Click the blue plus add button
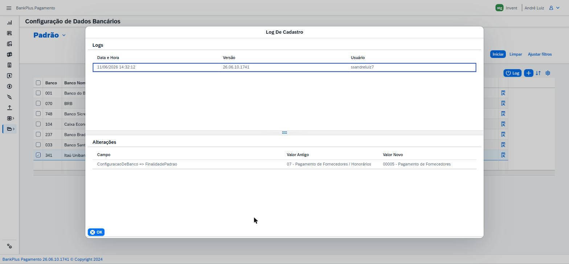 pyautogui.click(x=528, y=73)
